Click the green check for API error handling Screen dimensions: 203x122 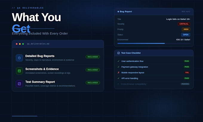118,78
